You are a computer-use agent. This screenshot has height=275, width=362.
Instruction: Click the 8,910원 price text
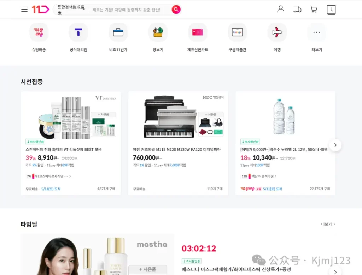coord(48,158)
